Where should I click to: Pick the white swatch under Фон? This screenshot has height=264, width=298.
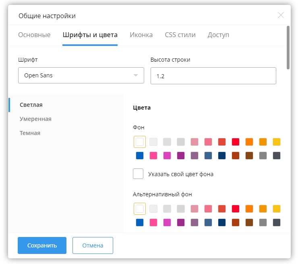click(140, 142)
